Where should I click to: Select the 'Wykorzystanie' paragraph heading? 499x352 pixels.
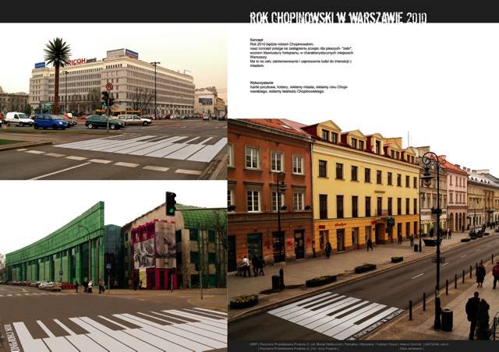point(262,81)
